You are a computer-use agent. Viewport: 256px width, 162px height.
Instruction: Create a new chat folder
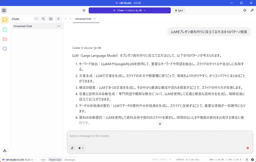[x=51, y=19]
